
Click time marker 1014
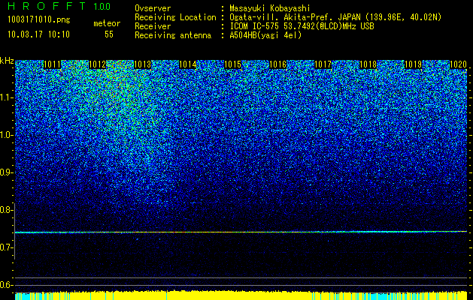click(188, 64)
